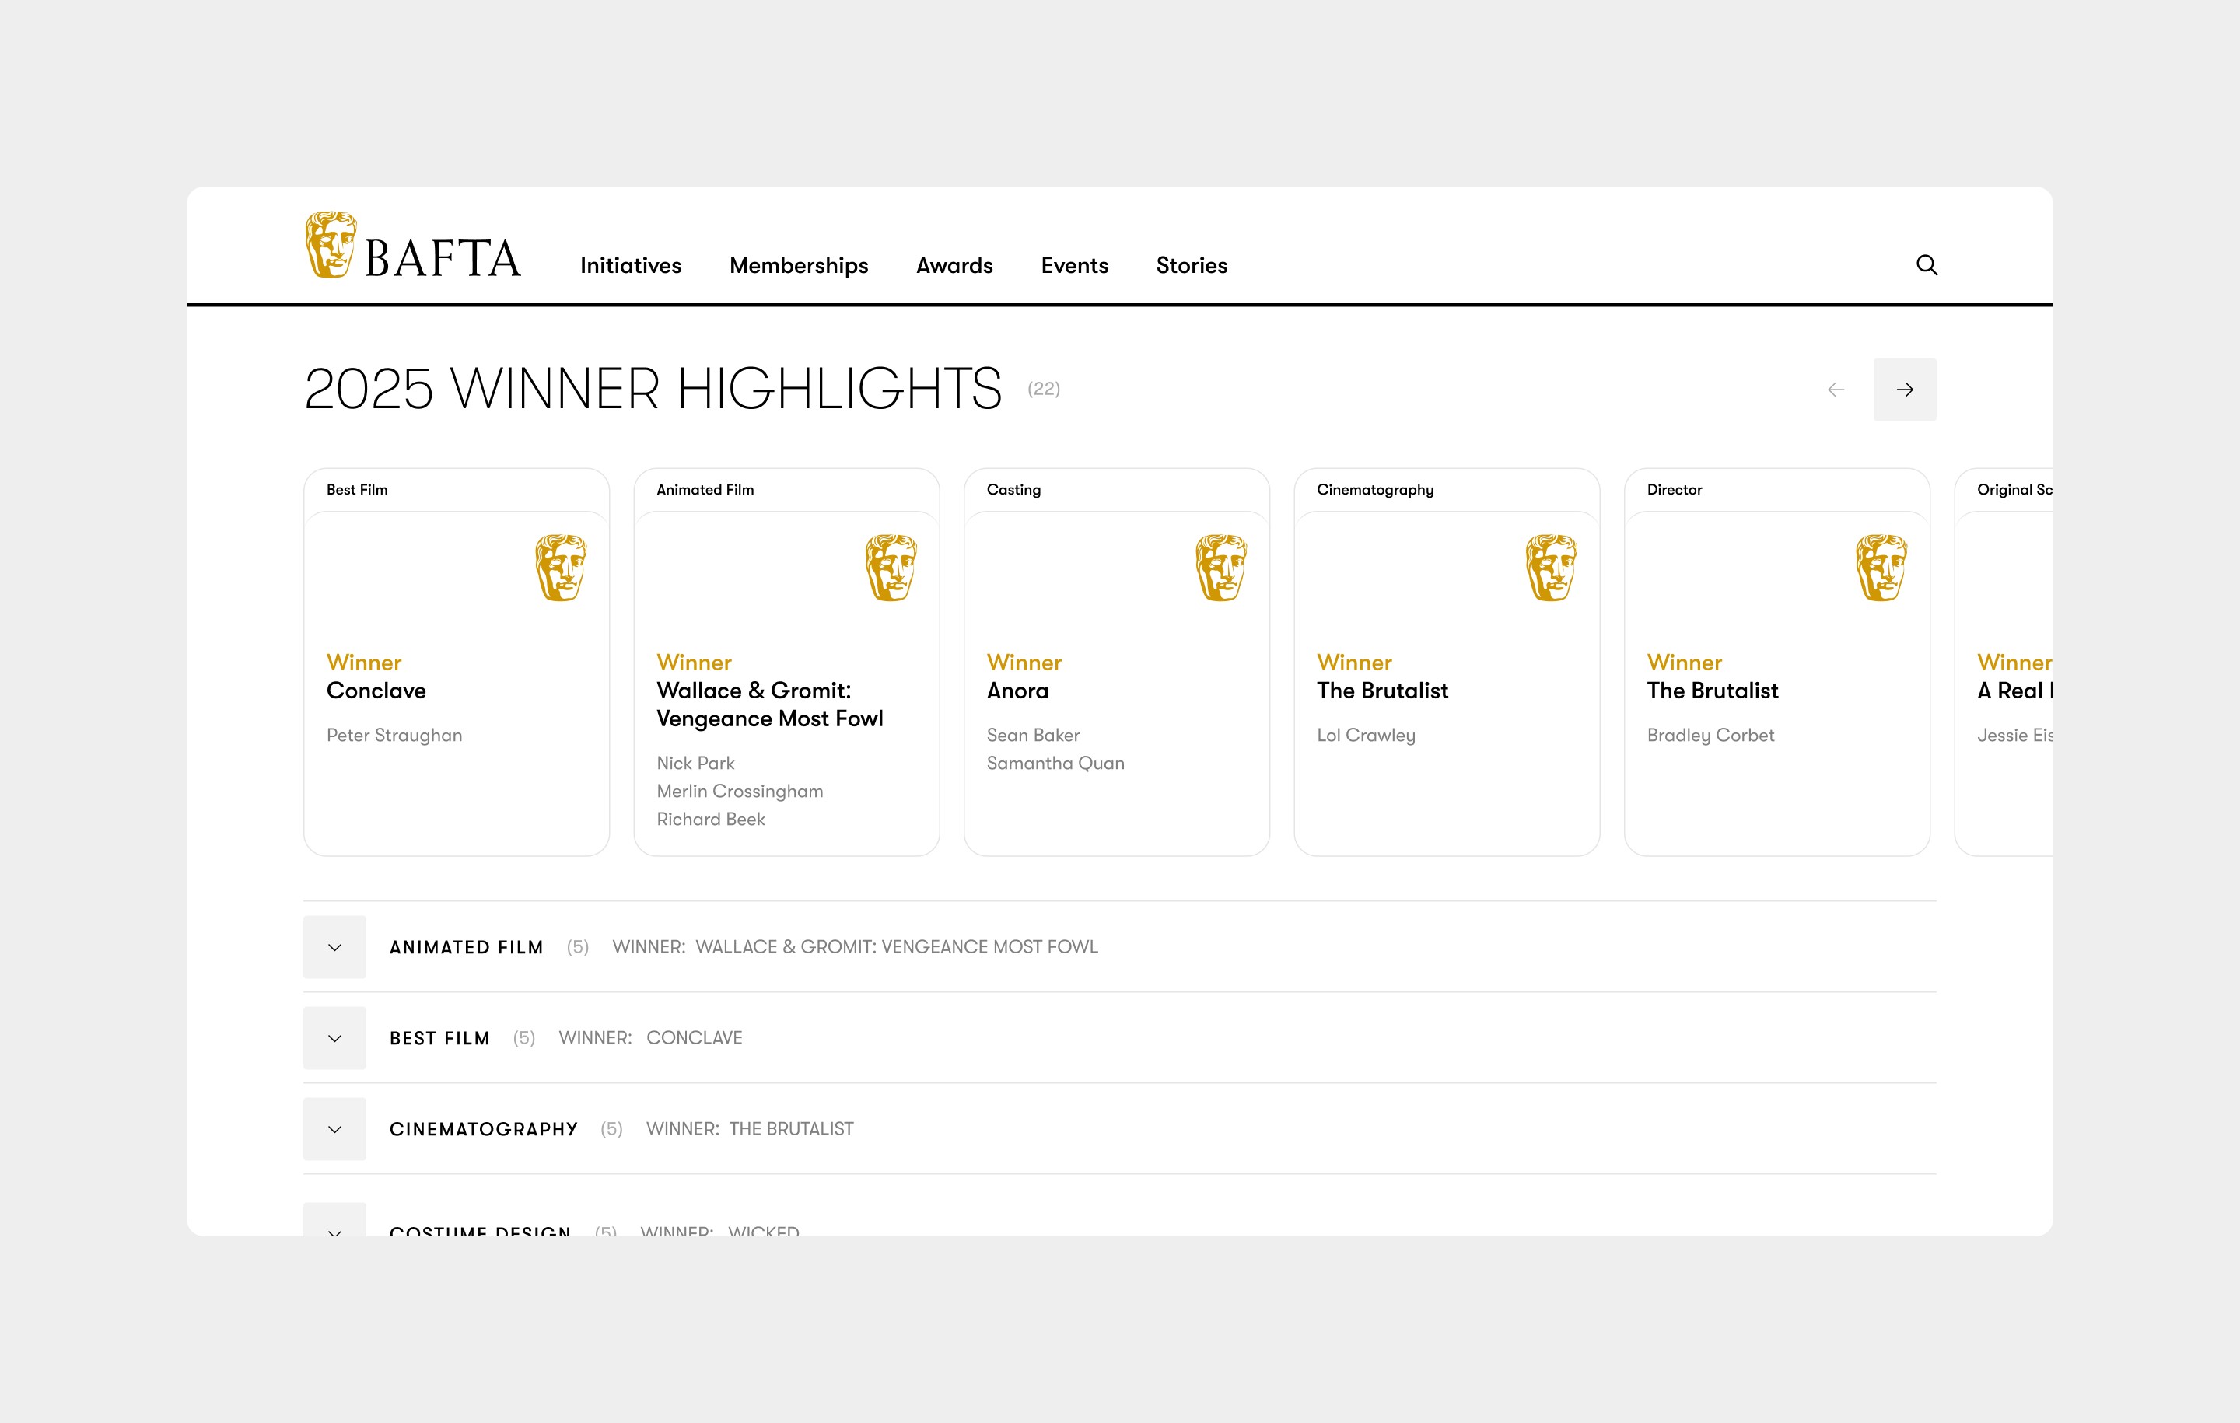Click the gold mask on Best Film card
Viewport: 2240px width, 1423px height.
(x=561, y=568)
